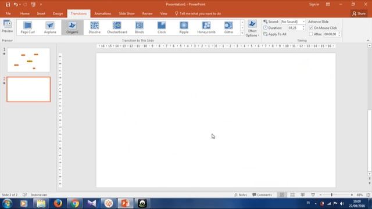Collapse the ribbon with the caret
Image resolution: width=372 pixels, height=209 pixels.
(x=368, y=41)
